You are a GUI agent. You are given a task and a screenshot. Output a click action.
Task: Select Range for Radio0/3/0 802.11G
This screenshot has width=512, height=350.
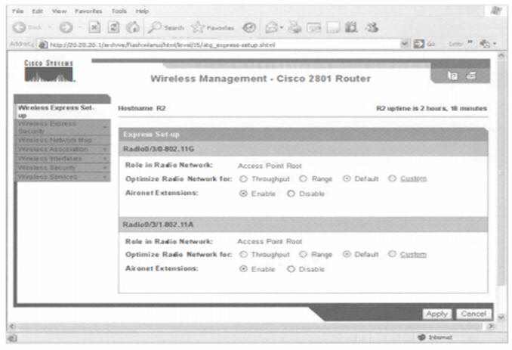coord(304,178)
